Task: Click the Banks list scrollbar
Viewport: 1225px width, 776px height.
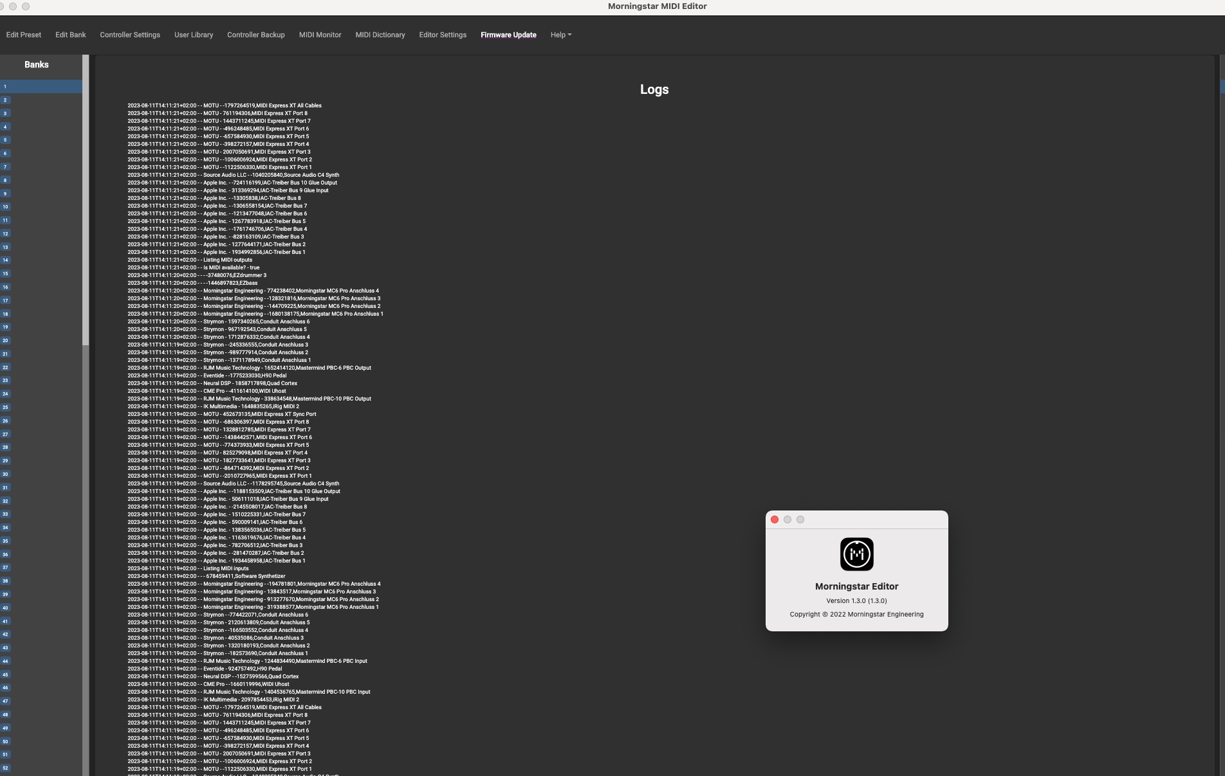Action: click(x=86, y=201)
